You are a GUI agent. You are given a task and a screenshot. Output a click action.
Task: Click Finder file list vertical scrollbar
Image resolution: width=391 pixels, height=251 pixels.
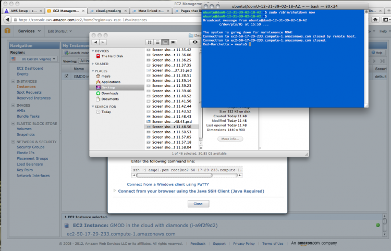tap(201, 120)
